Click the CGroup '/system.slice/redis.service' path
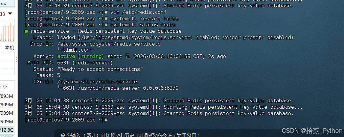 click(x=97, y=82)
